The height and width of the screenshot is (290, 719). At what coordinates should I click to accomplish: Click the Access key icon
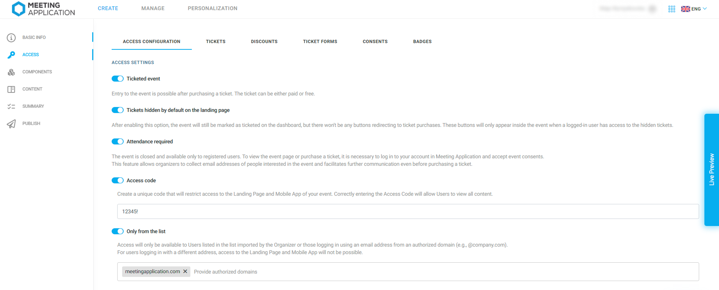click(x=11, y=55)
